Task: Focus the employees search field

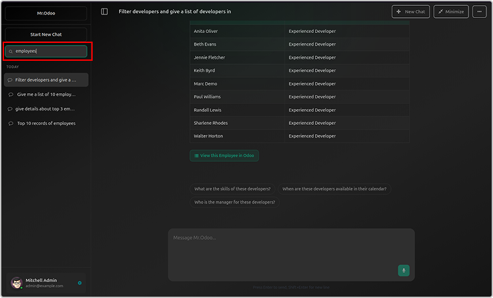Action: (x=50, y=51)
